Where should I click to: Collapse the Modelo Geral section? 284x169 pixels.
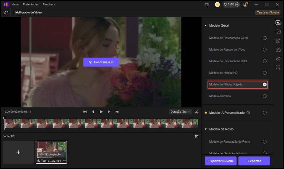pyautogui.click(x=206, y=26)
